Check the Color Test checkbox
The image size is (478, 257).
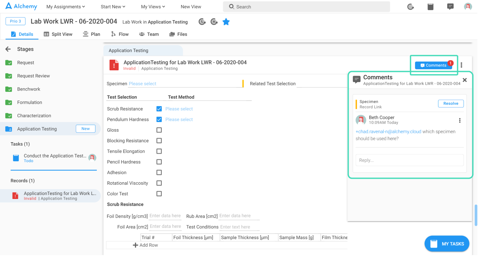(159, 194)
